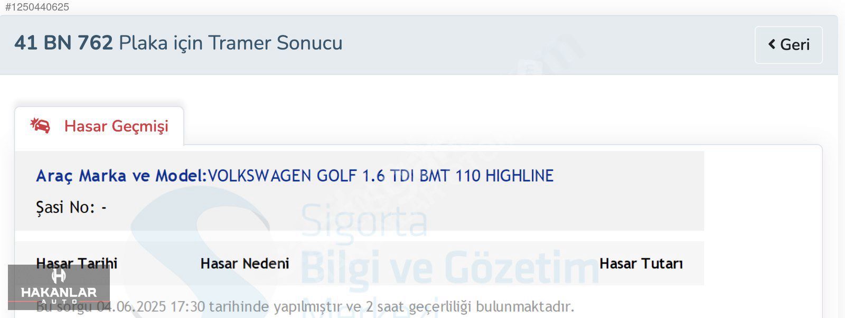Click the VOLKSWAGEN GOLF 1.6 TDI model text

381,175
